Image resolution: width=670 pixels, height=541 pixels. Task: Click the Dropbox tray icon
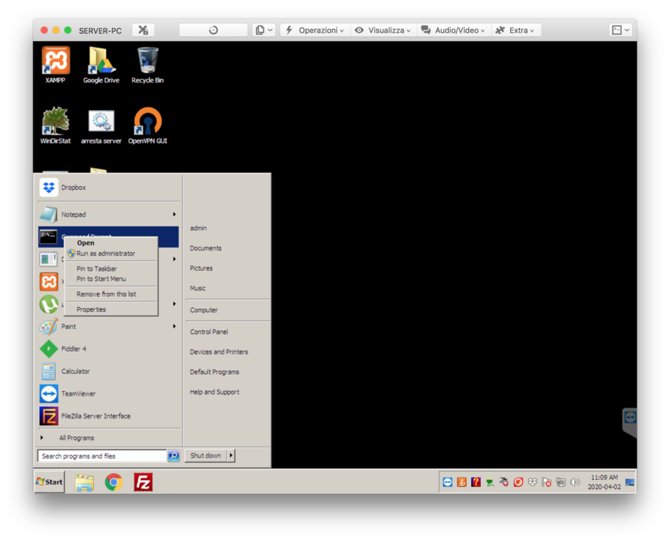point(533,483)
